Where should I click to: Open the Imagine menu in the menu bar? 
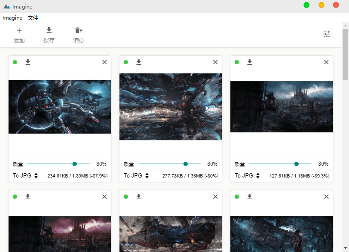coord(12,18)
